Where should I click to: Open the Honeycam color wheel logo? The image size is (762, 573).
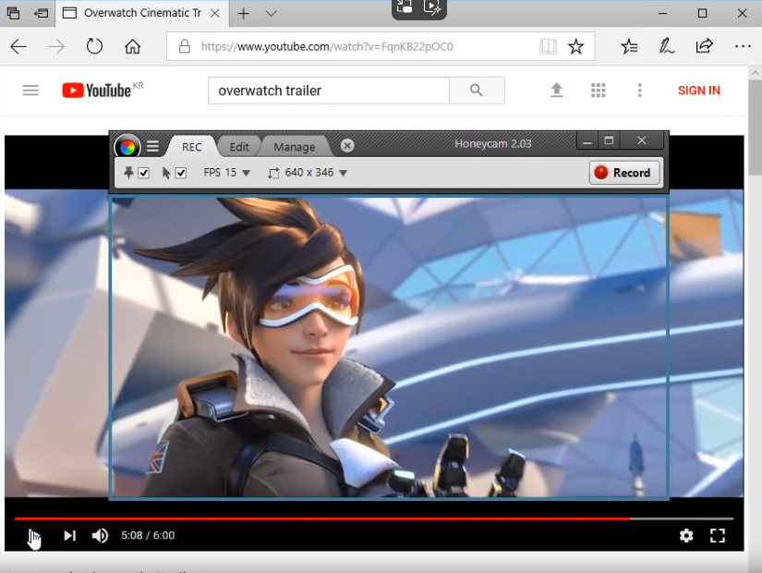click(127, 146)
